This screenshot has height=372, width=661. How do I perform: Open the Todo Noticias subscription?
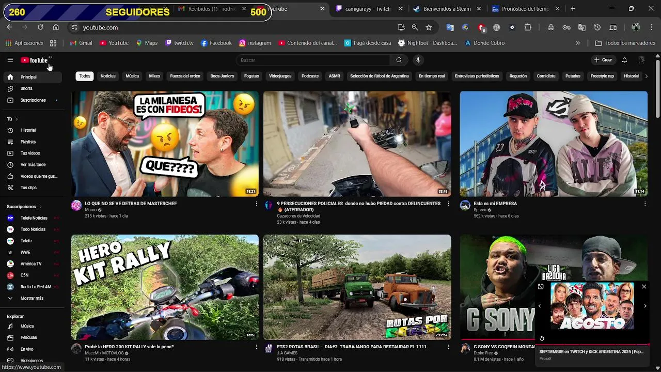[x=33, y=229]
